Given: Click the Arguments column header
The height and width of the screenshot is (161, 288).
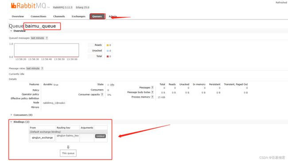Looking at the screenshot, I should click(87, 128).
